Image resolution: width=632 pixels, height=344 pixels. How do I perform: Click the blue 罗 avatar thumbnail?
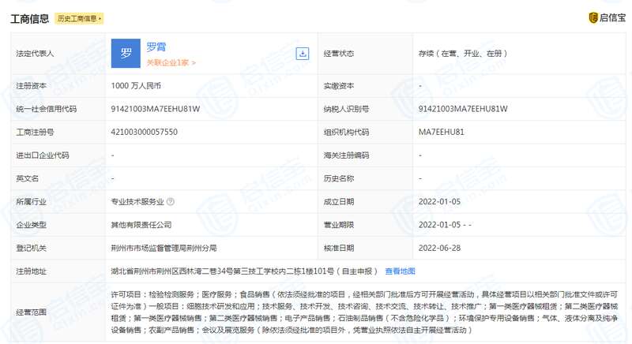126,54
